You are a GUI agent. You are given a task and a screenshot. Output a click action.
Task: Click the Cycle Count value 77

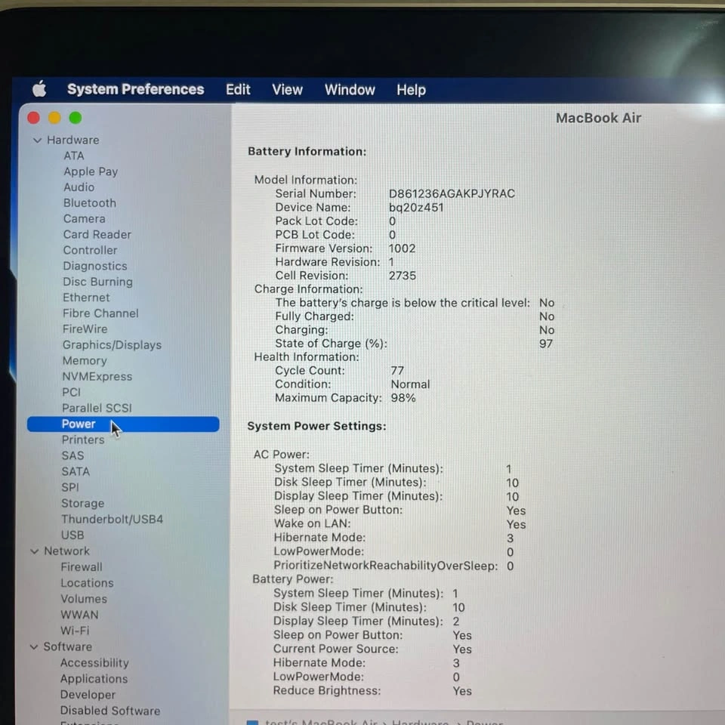pos(397,371)
